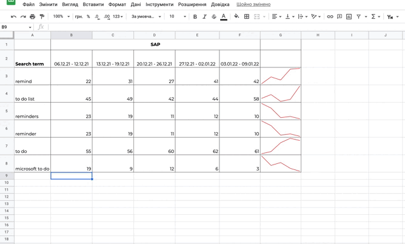
Task: Select the 'microsoft to do' cell
Action: [32, 163]
